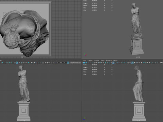Toggle Film Gate in side panel toolbar

[x=115, y=63]
